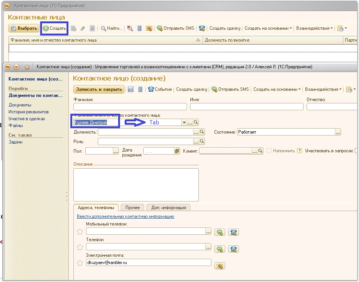
Task: Click link Ввести дополнительную контактную информацию
Action: coord(125,216)
